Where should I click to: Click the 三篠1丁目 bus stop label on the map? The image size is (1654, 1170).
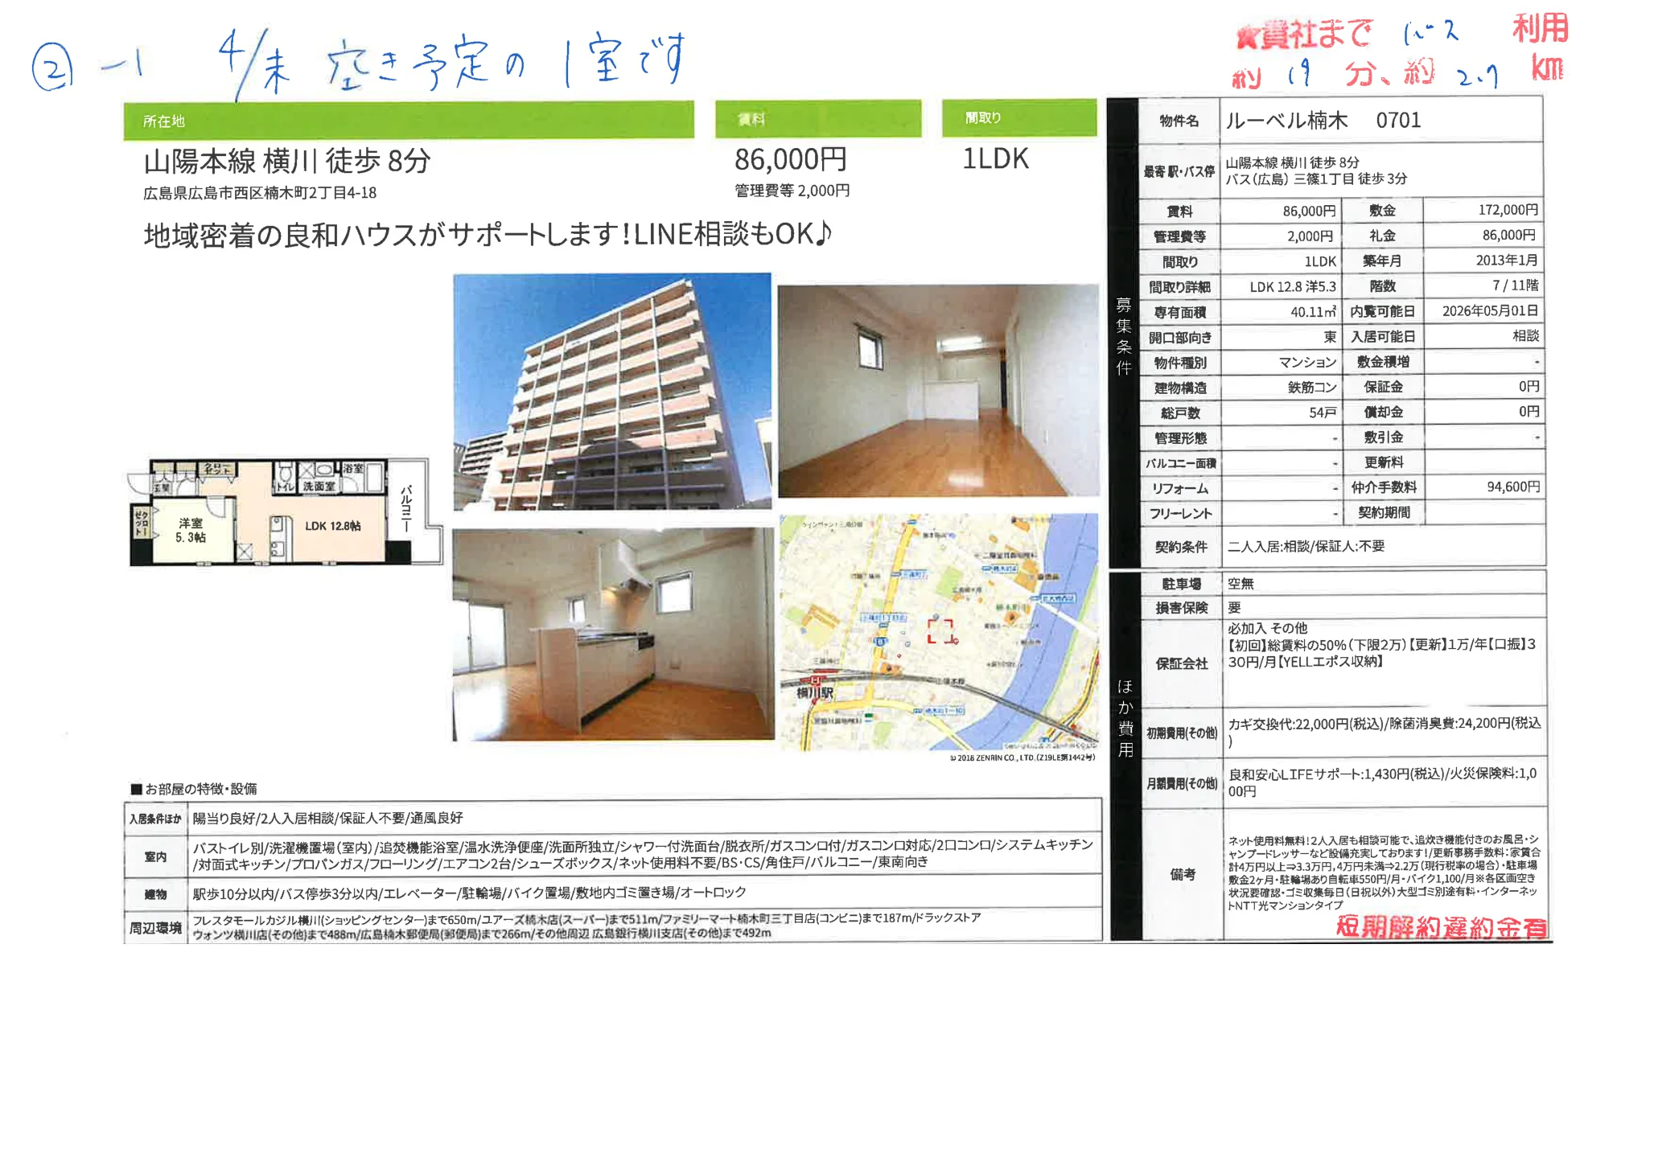(x=883, y=618)
